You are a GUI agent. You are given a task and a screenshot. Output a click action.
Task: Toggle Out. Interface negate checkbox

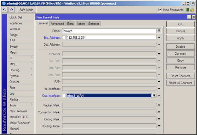click(64, 95)
